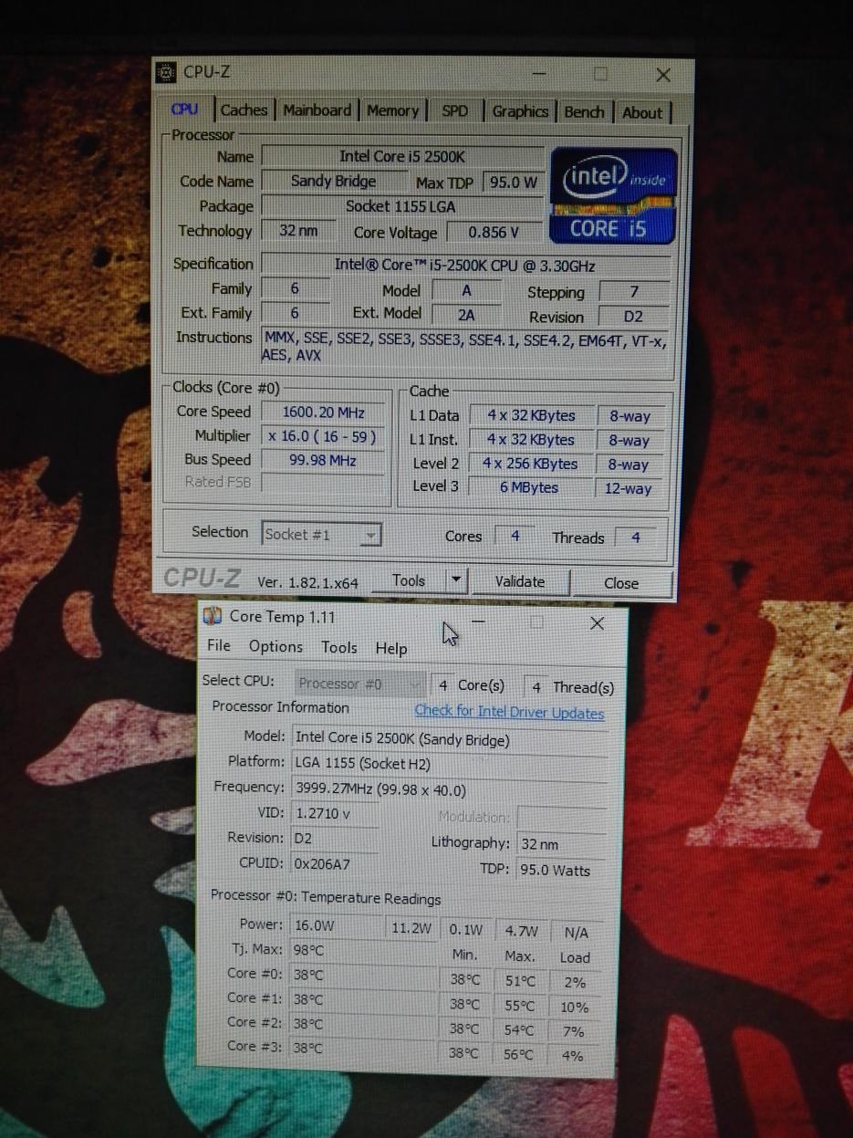Minimize the CPU-Z window

click(x=539, y=74)
